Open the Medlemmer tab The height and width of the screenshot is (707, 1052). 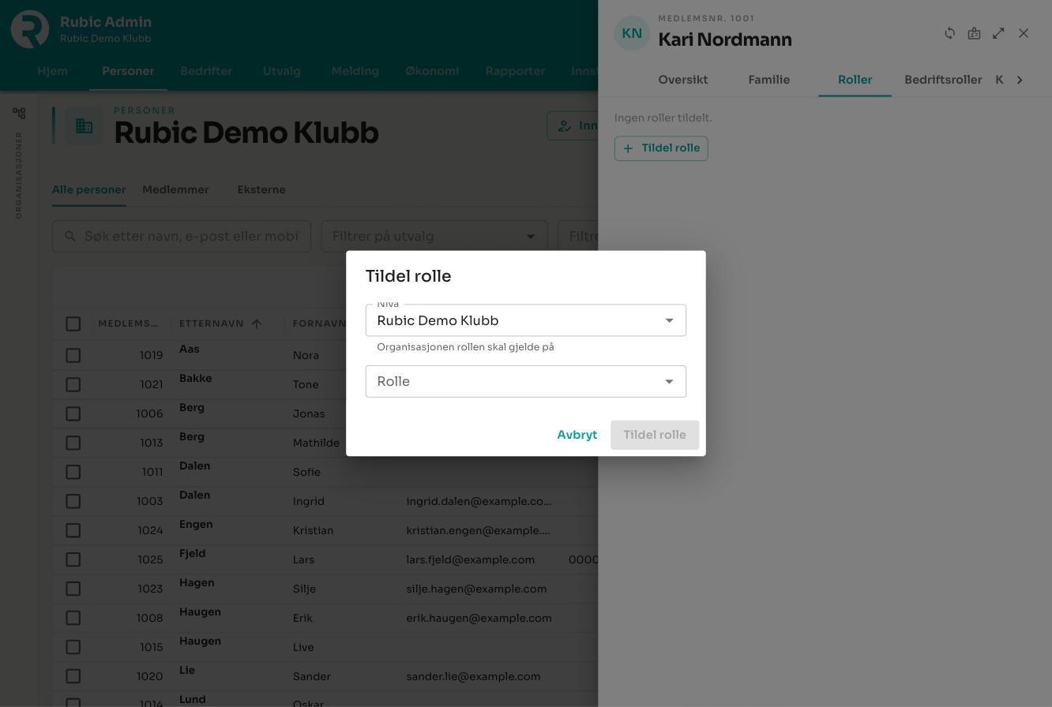point(175,189)
